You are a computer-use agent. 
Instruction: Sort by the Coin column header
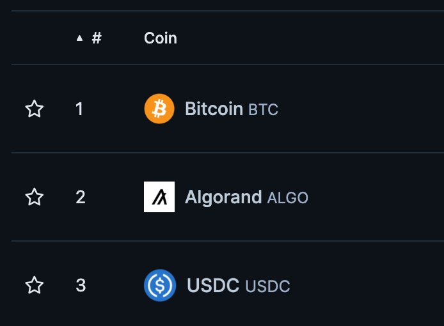pyautogui.click(x=160, y=38)
